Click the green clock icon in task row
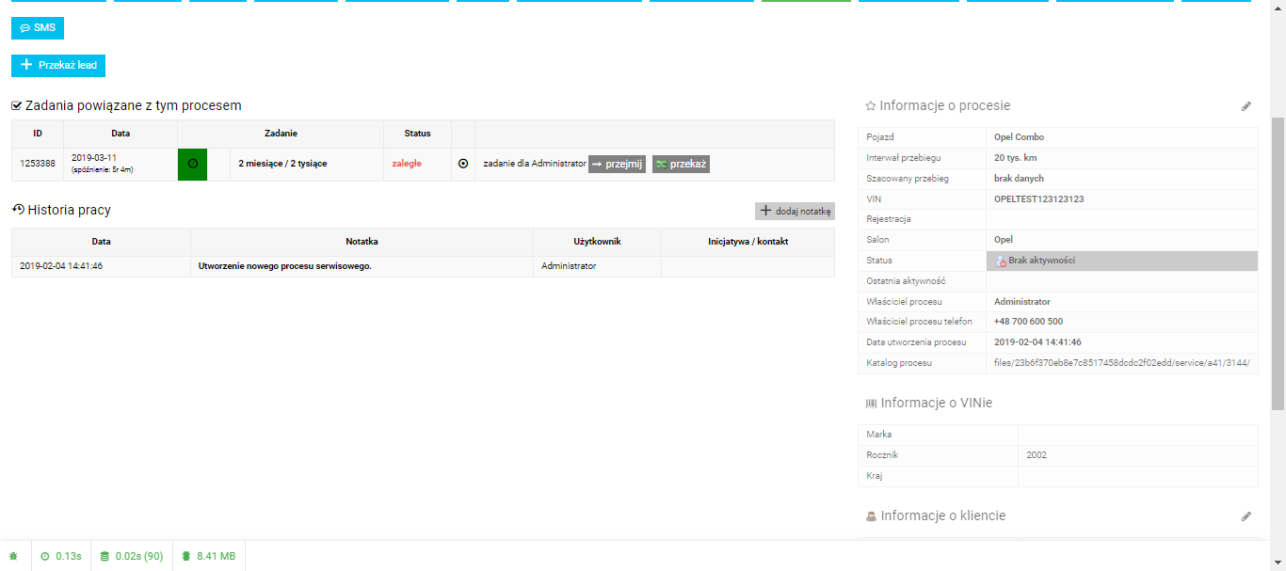The height and width of the screenshot is (571, 1286). click(x=192, y=164)
